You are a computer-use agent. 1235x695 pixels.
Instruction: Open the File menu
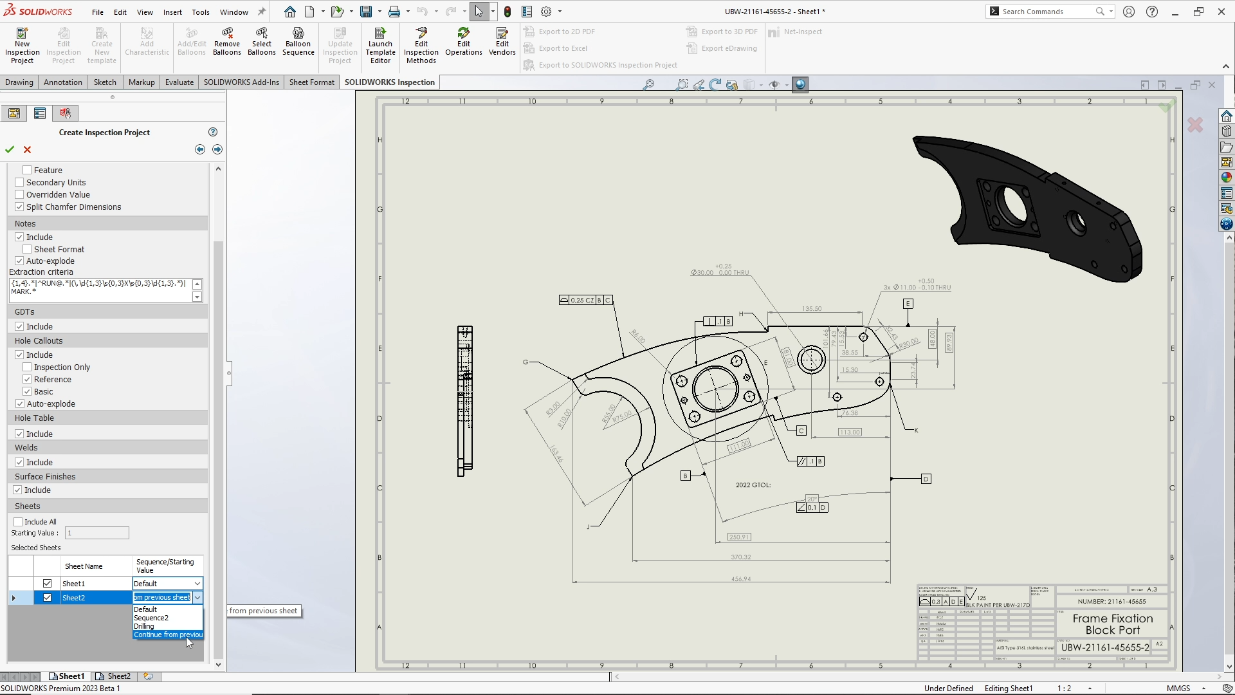[x=97, y=12]
